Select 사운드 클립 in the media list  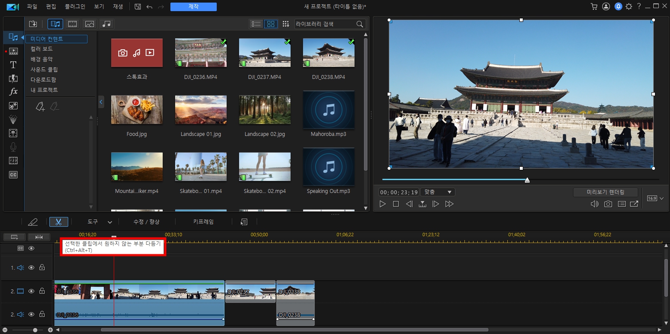pos(44,69)
